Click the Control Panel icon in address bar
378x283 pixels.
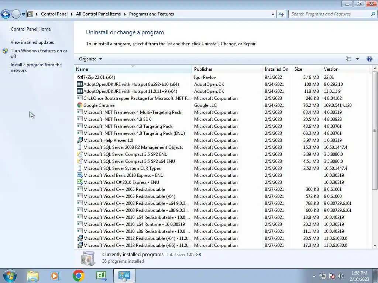click(30, 14)
